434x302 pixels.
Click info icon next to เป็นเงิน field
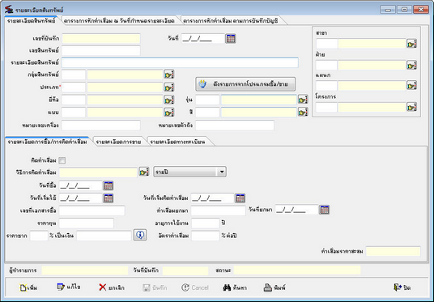[x=140, y=235]
